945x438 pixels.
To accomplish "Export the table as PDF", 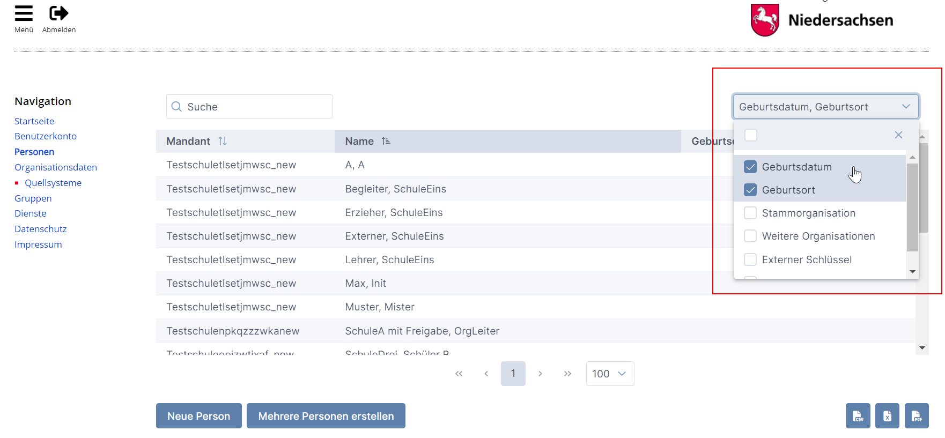I will (917, 416).
